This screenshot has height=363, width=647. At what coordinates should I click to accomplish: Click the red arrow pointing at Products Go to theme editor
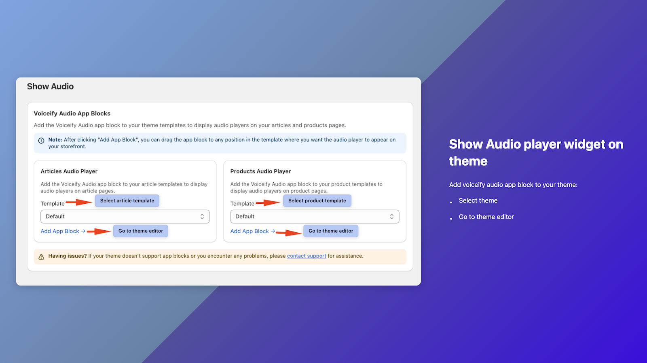(290, 233)
